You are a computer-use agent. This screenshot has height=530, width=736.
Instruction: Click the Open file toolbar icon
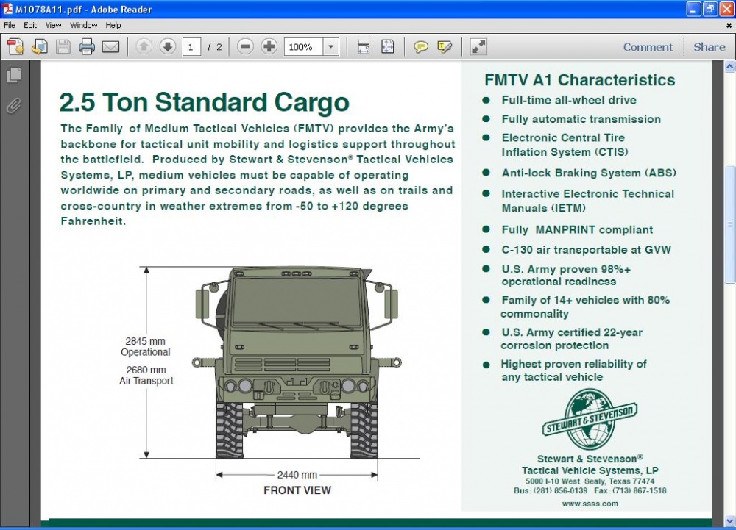tap(40, 47)
